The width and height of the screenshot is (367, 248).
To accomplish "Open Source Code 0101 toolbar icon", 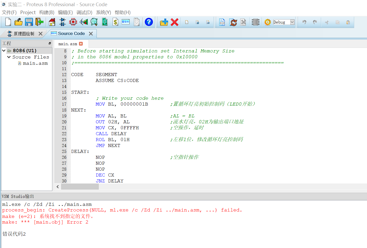I will [126, 22].
